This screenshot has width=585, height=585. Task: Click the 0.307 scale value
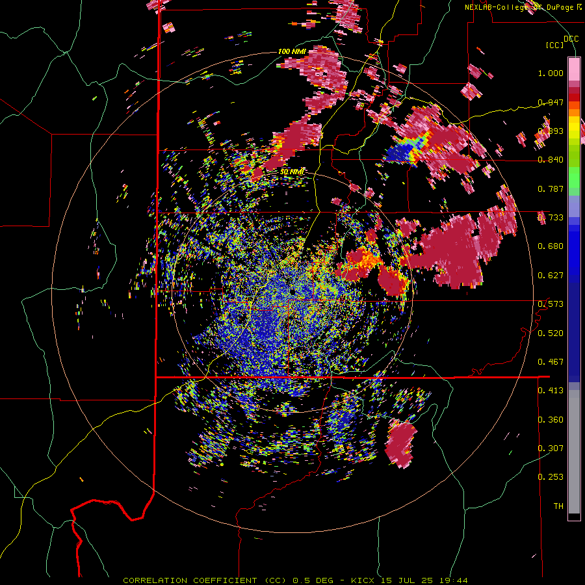tap(551, 448)
